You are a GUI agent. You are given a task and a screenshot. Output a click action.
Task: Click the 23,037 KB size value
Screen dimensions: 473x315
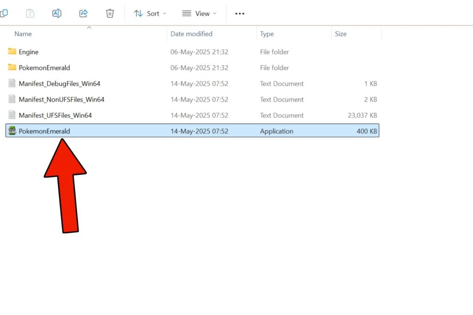click(x=362, y=115)
